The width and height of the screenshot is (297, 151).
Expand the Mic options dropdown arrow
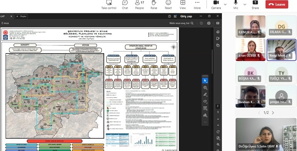(x=244, y=3)
